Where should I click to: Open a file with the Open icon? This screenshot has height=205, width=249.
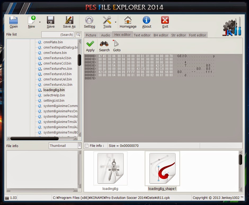[14, 20]
